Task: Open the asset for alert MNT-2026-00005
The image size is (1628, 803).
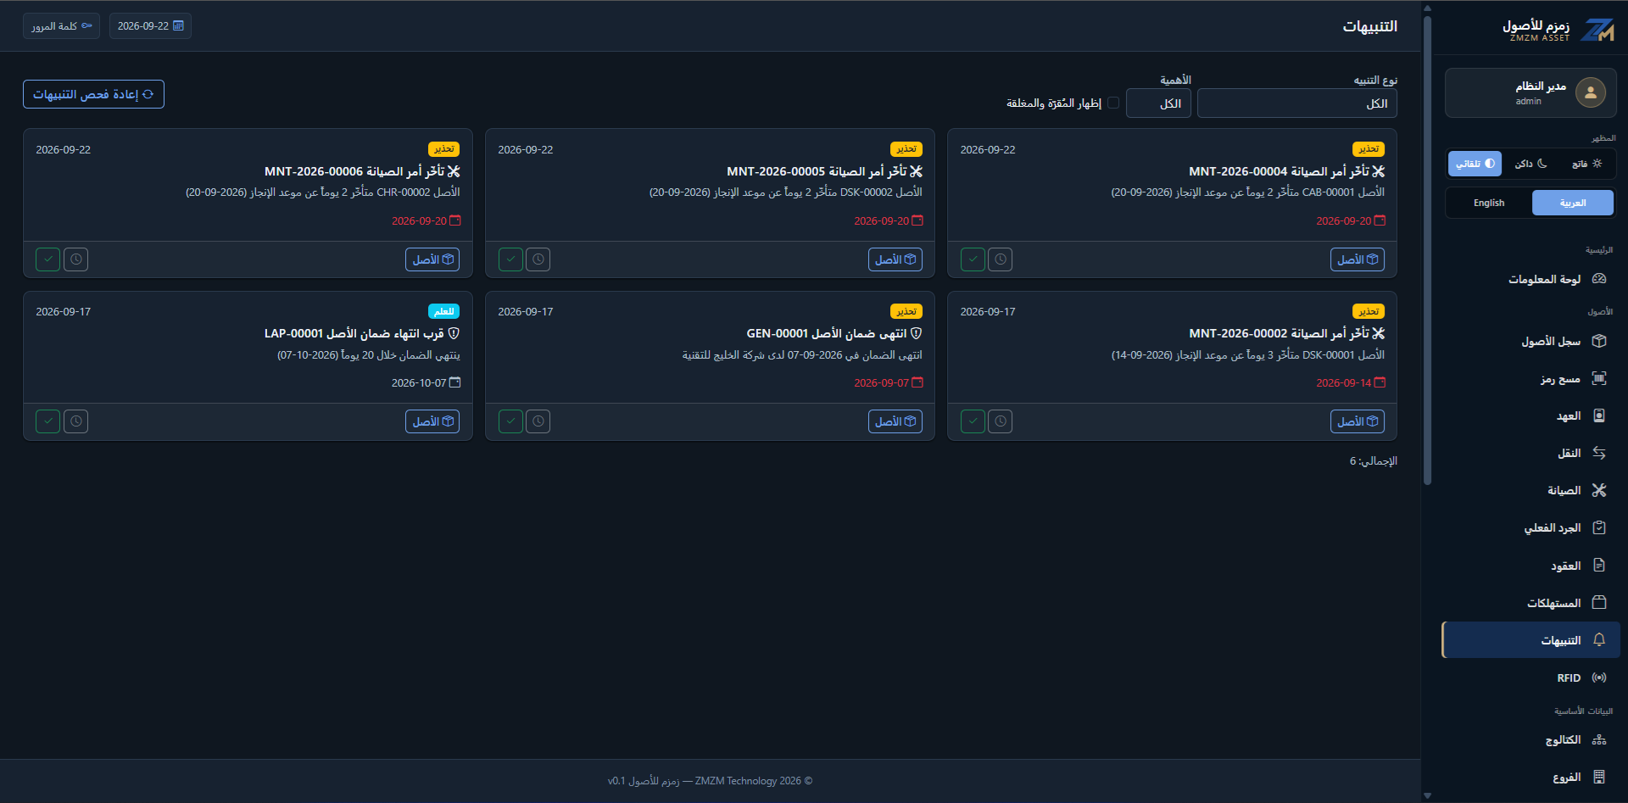Action: pyautogui.click(x=895, y=259)
